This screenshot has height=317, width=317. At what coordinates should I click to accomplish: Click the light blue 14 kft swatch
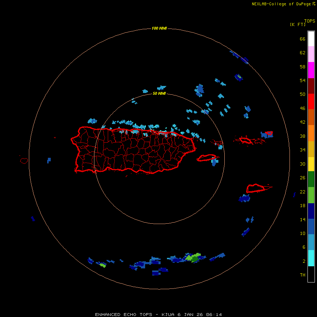[x=311, y=242]
